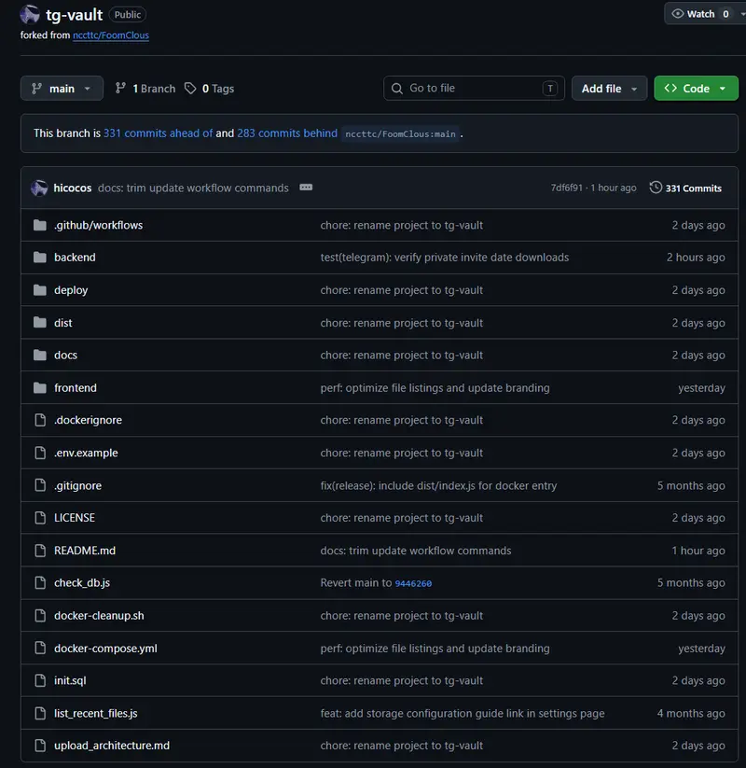Open the ncttc/FoomClous fork source link
Screen dimensions: 746x768
tap(111, 35)
